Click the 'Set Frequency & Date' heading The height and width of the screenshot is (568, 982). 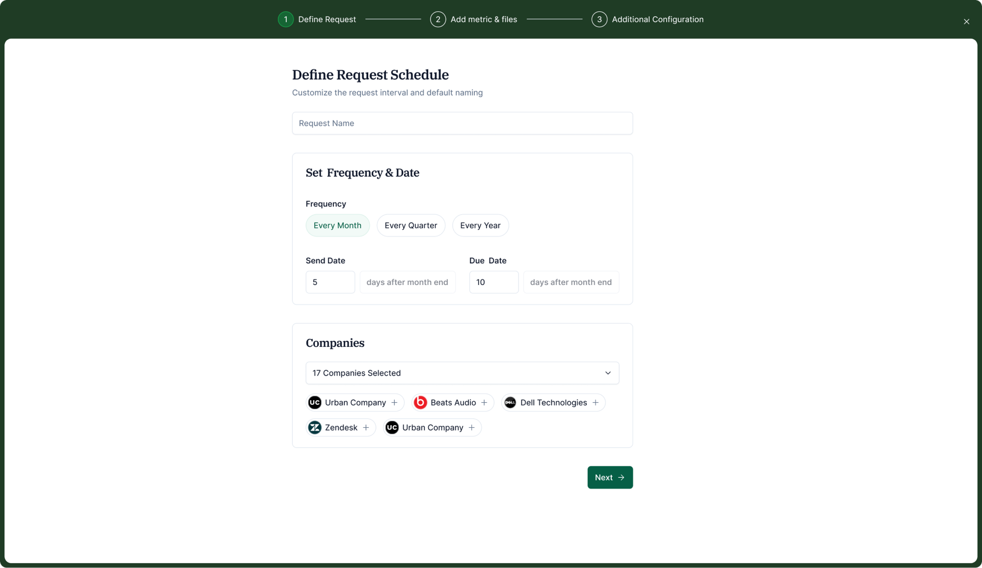coord(362,173)
